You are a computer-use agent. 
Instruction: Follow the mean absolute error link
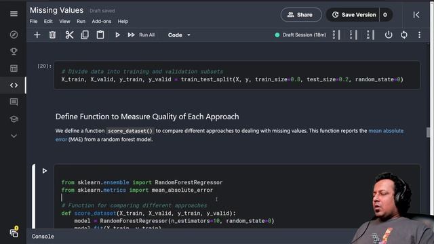[386, 131]
